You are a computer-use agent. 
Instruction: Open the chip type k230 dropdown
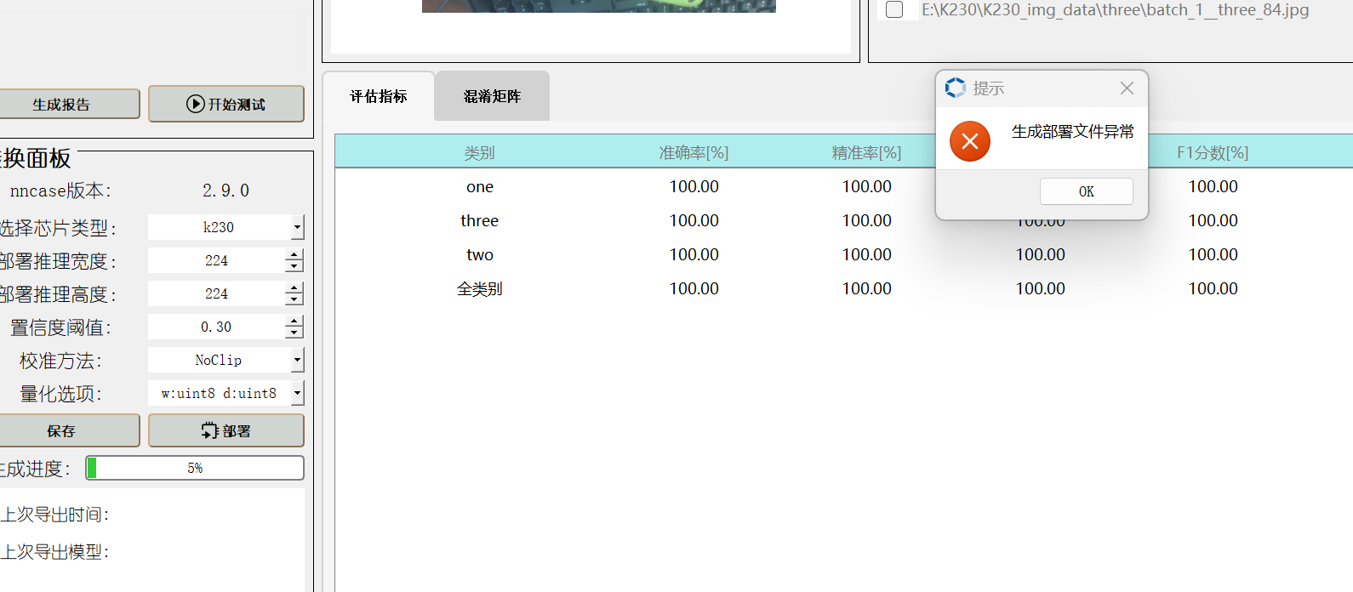click(296, 227)
